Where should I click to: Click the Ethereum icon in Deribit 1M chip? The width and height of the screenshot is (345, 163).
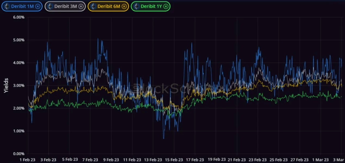[7, 6]
